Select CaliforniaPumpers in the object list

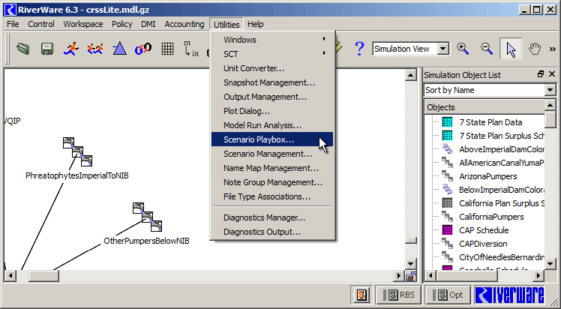[491, 217]
